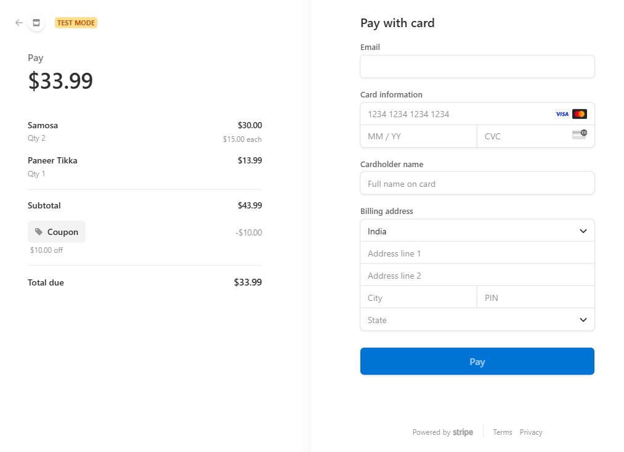Click the Stripe logo in footer
This screenshot has width=624, height=452.
pos(463,432)
